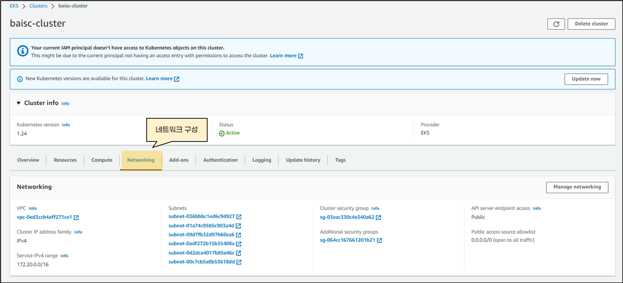Go to EKS breadcrumb link
This screenshot has width=623, height=283.
tap(14, 6)
